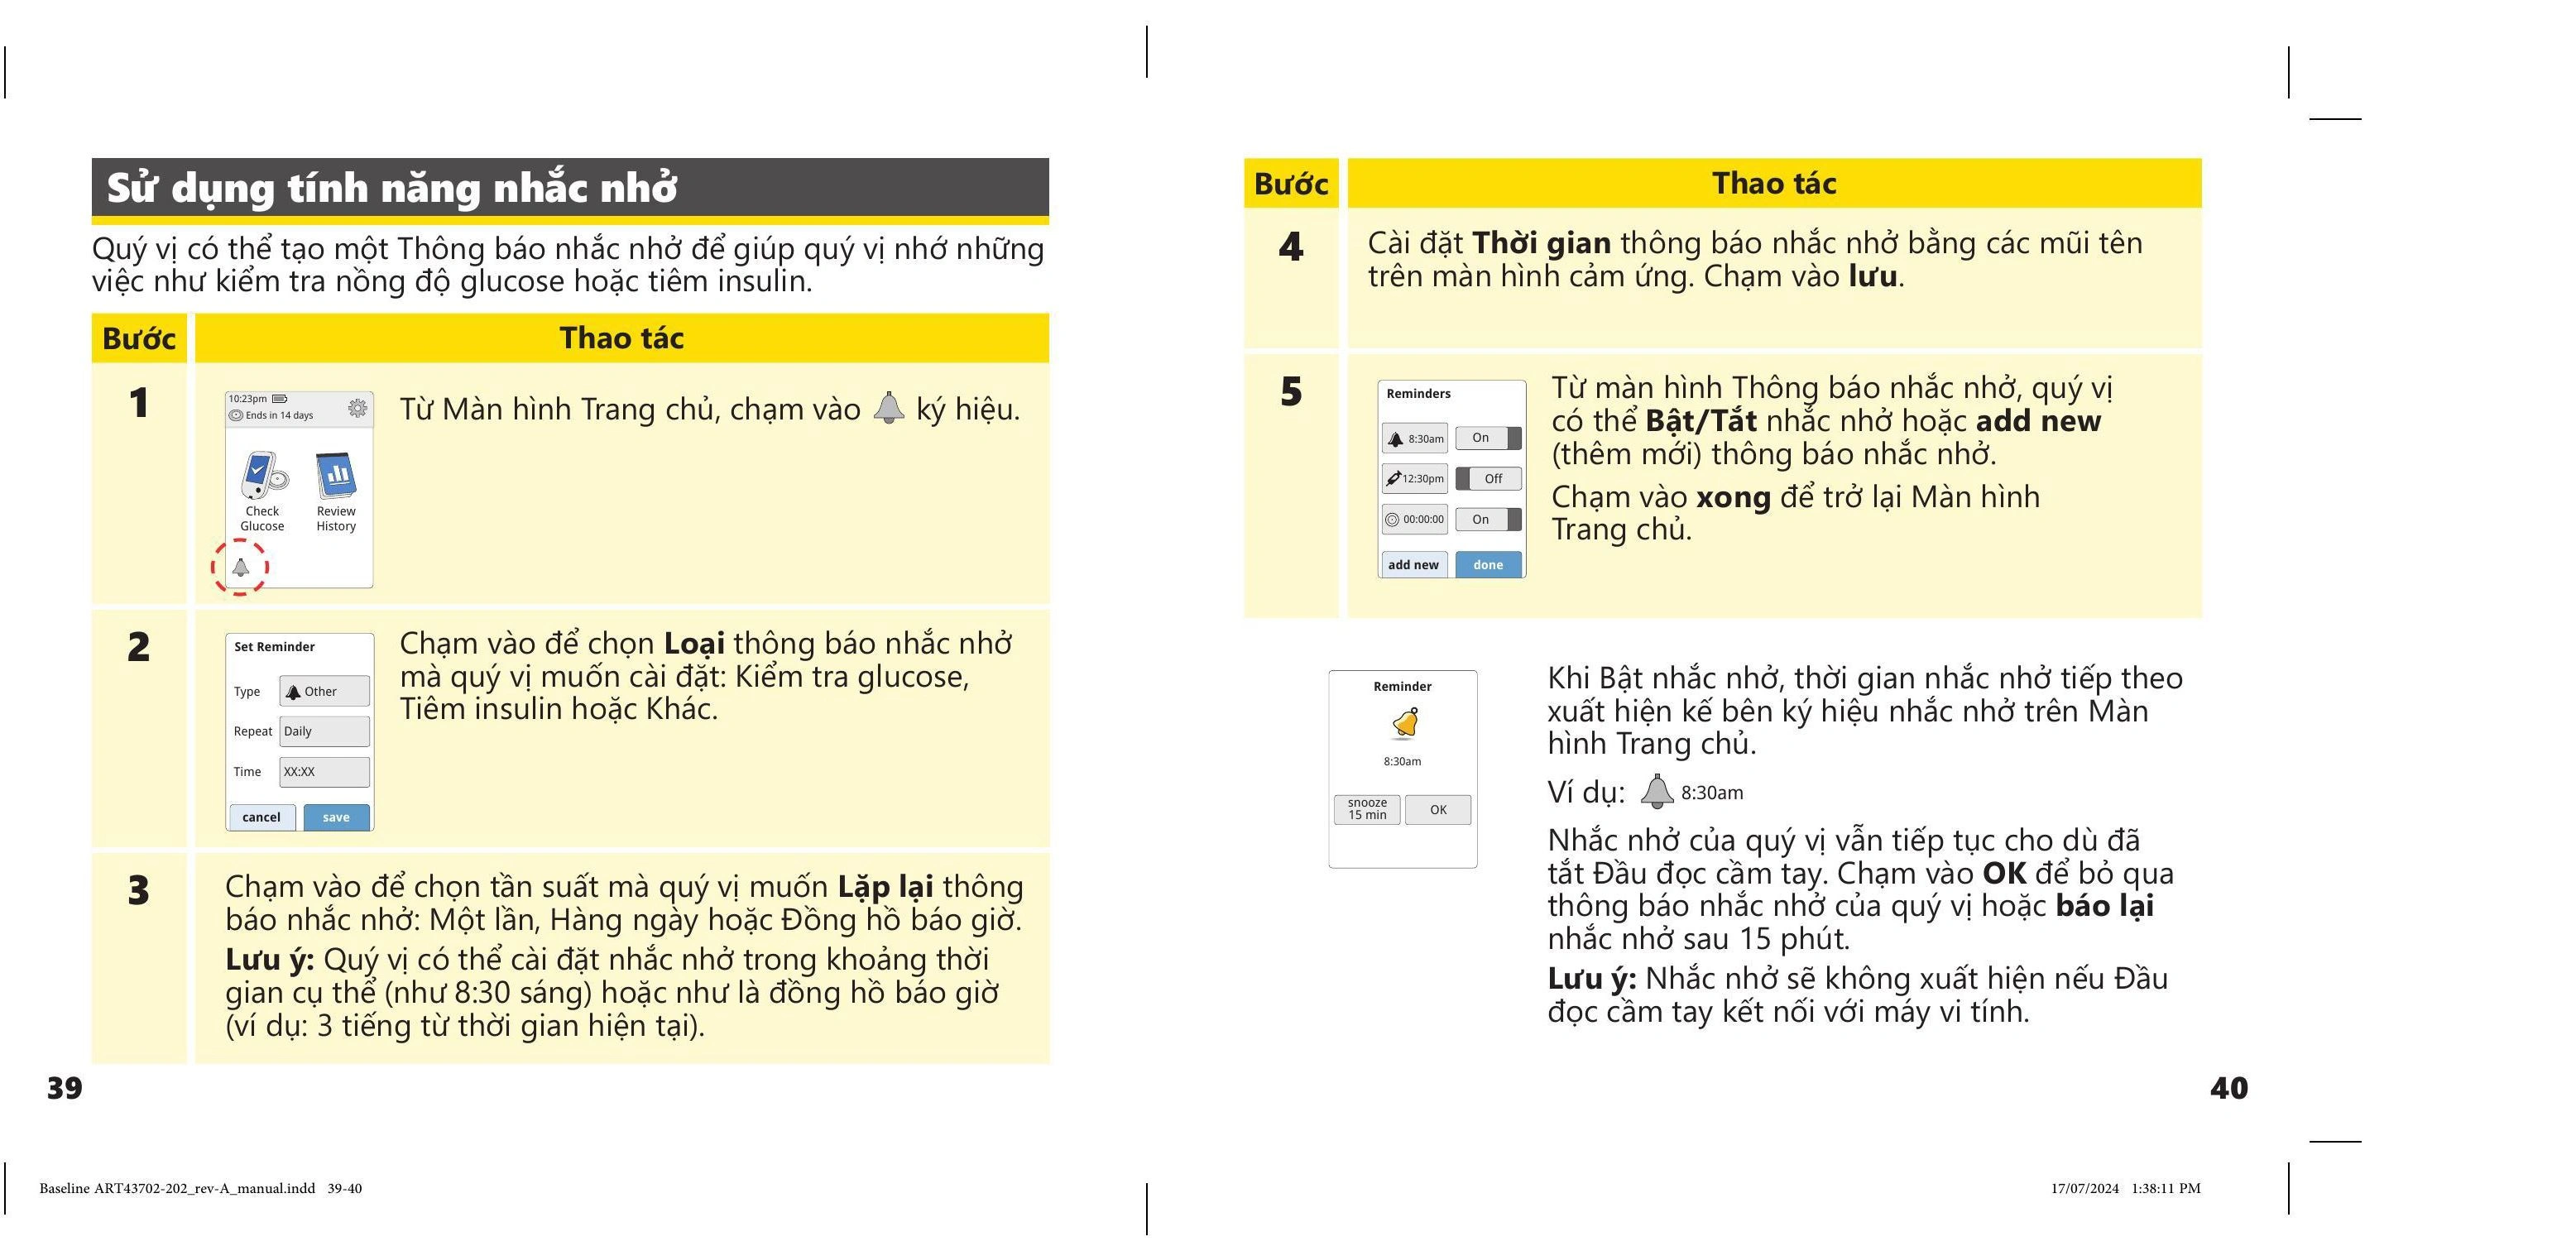Toggle the 8:30am reminder On switch
The height and width of the screenshot is (1246, 2576).
pyautogui.click(x=1489, y=438)
